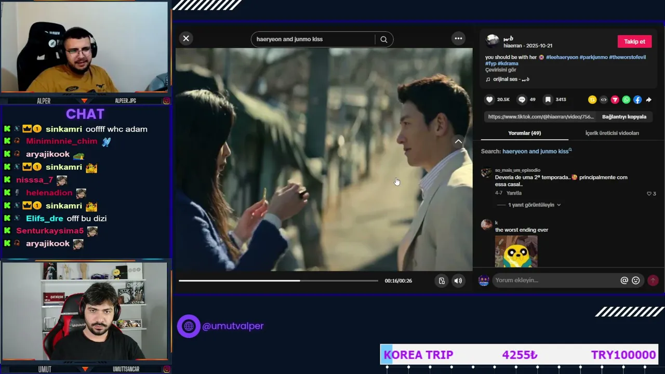The width and height of the screenshot is (665, 374).
Task: Send to friends with red icon
Action: point(615,100)
